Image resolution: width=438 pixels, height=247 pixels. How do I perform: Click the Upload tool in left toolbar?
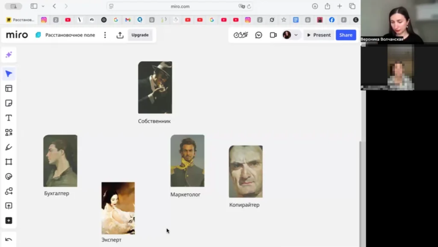point(9,206)
